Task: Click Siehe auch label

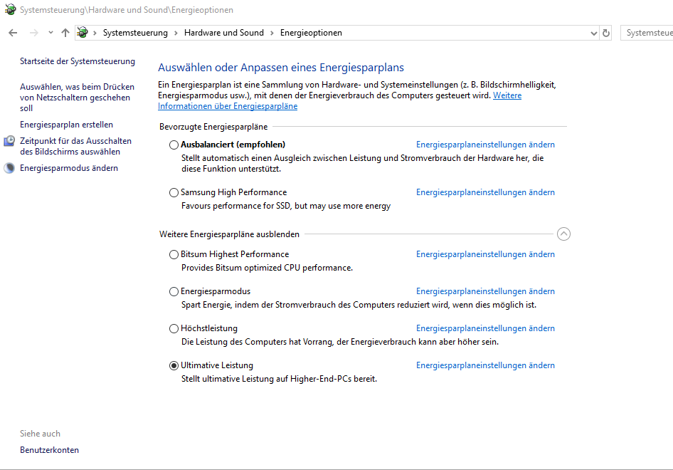Action: click(x=40, y=434)
